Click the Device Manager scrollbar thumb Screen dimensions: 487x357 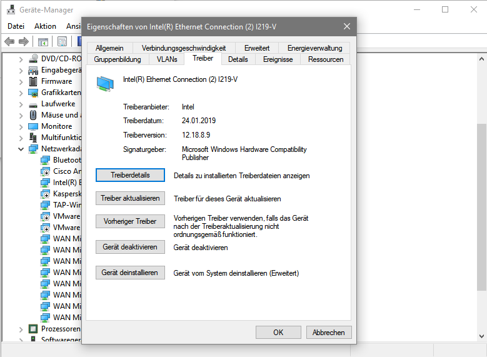pos(481,207)
